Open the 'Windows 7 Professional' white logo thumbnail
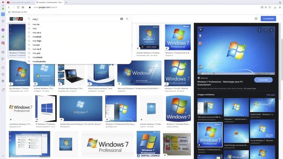This screenshot has width=283, height=159. 107,144
